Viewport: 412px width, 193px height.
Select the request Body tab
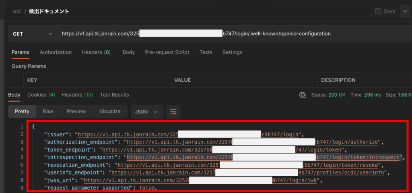[x=128, y=52]
